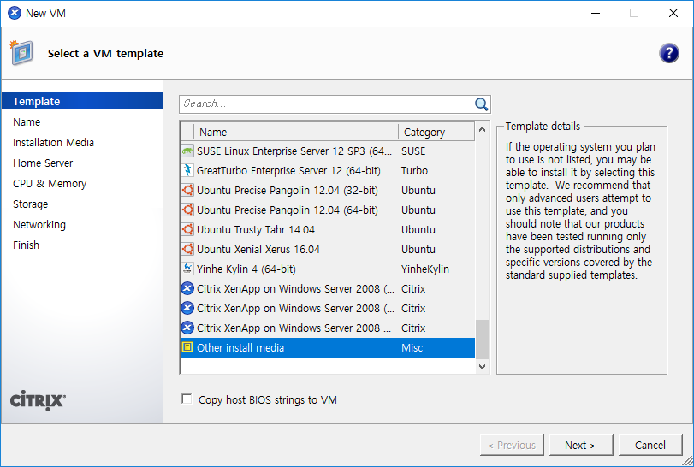Select Ubuntu Precise Pangolin 12.04 (32-bit)

(x=328, y=191)
